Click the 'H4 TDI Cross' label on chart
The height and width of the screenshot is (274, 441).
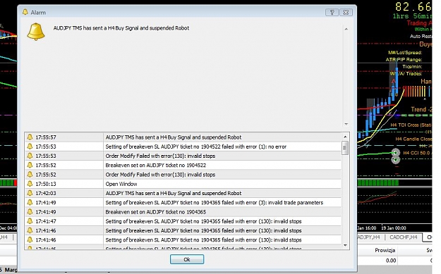click(411, 125)
